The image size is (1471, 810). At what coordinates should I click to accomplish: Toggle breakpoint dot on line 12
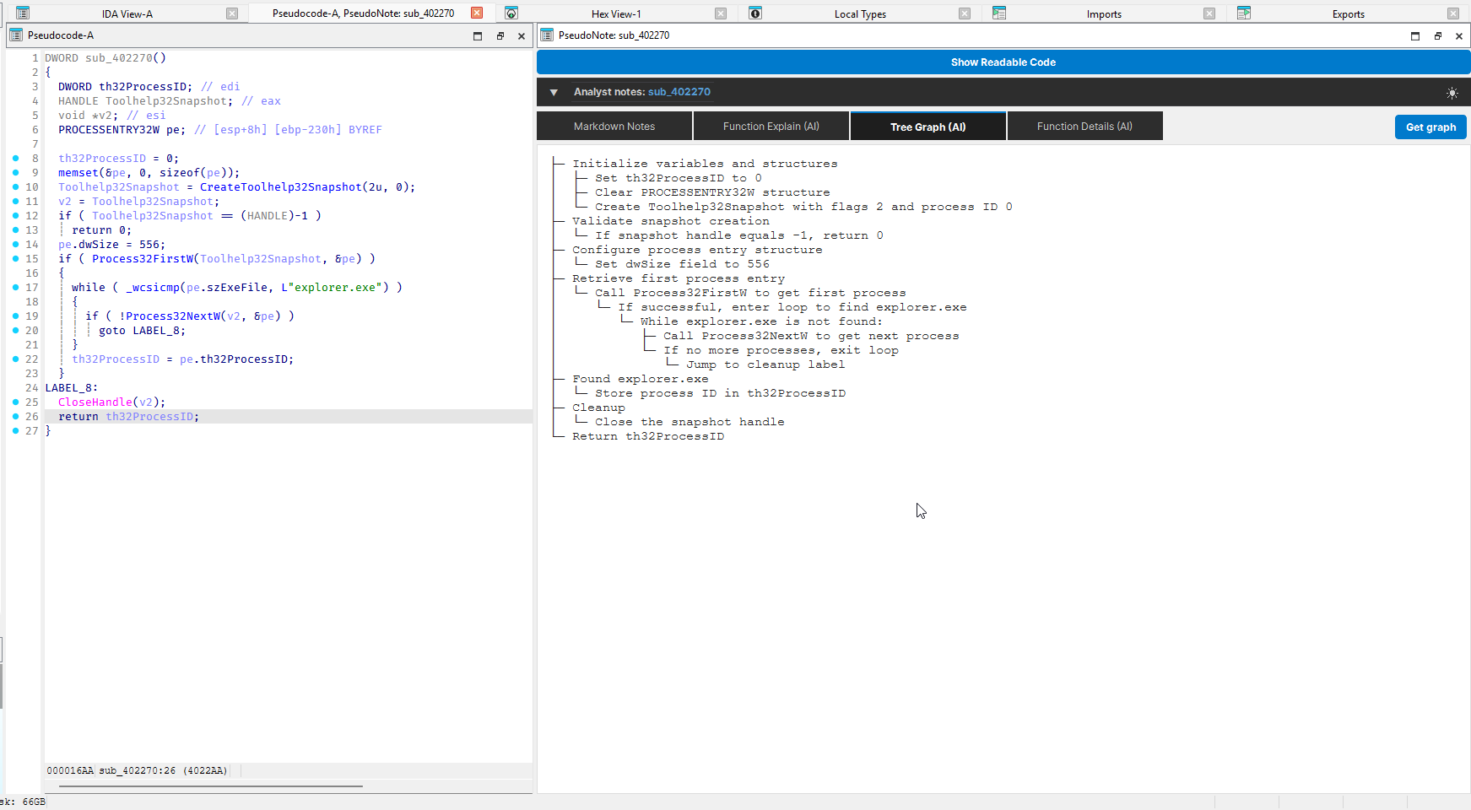tap(15, 215)
